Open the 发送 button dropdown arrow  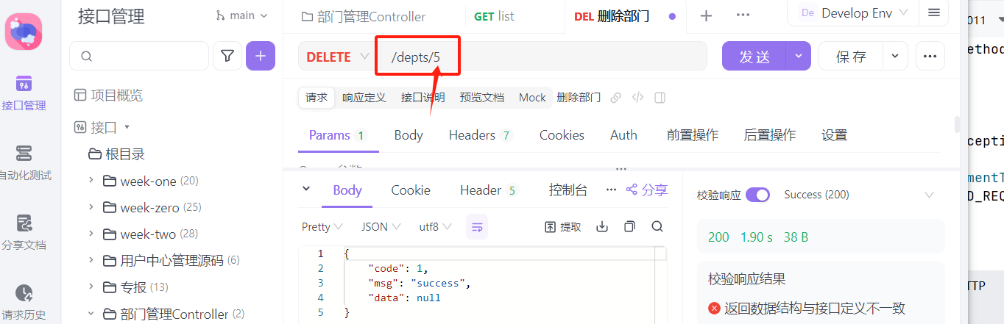point(799,57)
